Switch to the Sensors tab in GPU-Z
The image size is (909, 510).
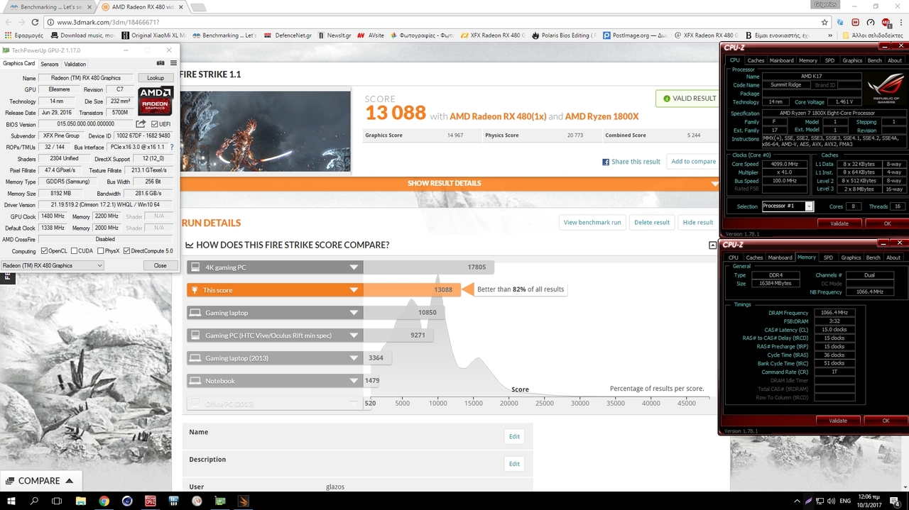point(50,64)
